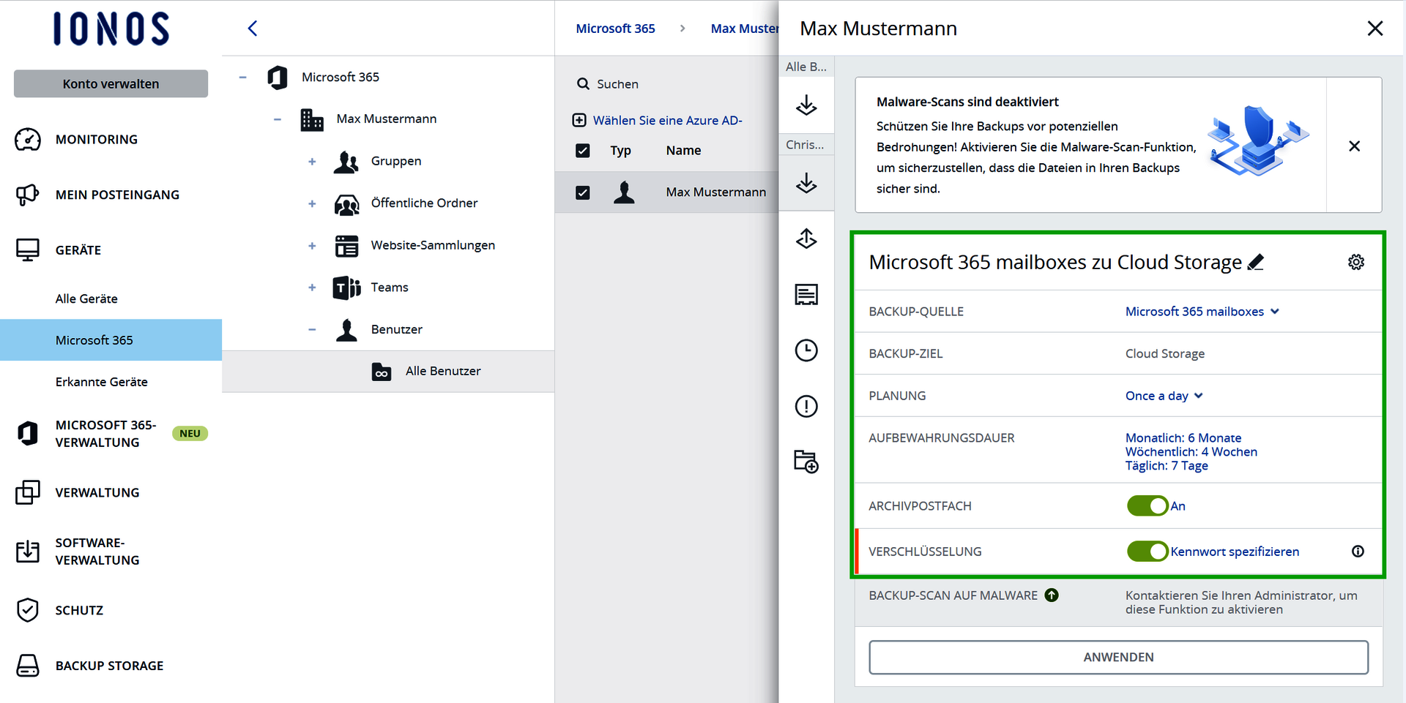Open the Kennwort spezifizieren link
1406x703 pixels.
tap(1235, 551)
